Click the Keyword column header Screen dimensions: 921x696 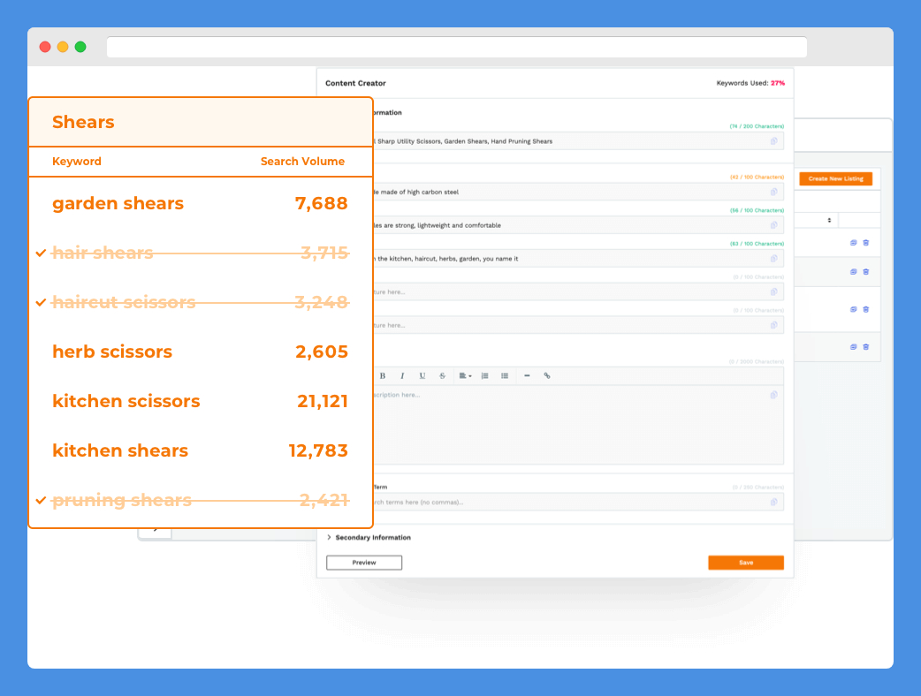coord(77,162)
